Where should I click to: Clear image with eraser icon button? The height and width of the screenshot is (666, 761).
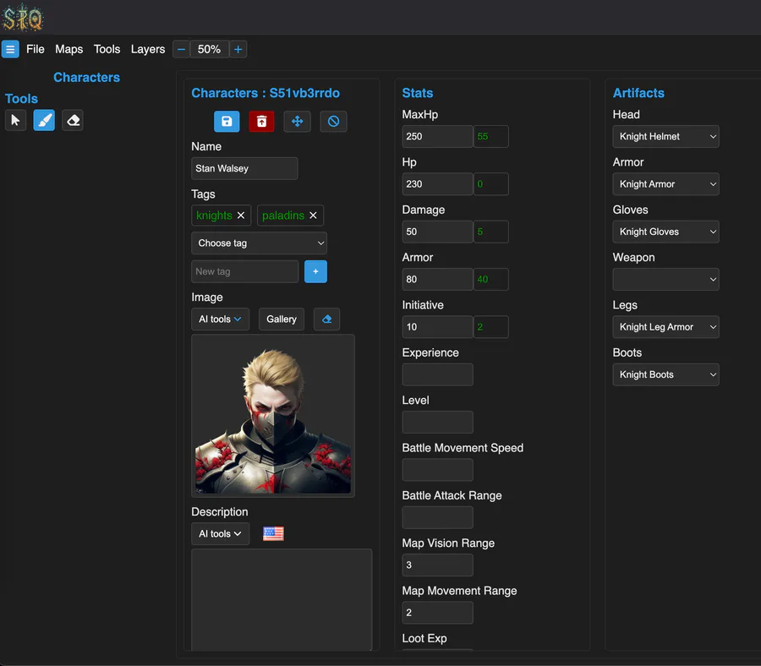tap(326, 319)
